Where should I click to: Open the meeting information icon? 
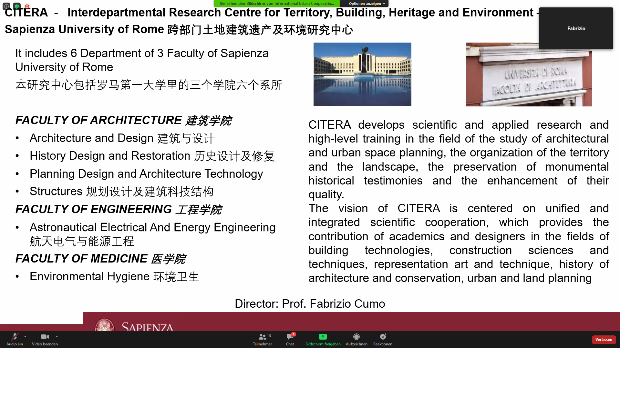coord(6,6)
